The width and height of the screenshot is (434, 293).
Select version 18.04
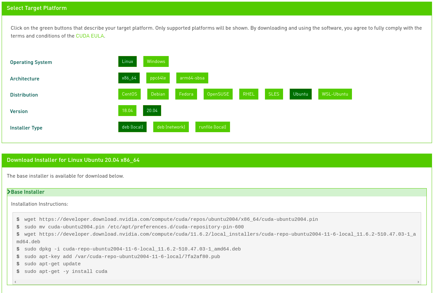pos(127,110)
